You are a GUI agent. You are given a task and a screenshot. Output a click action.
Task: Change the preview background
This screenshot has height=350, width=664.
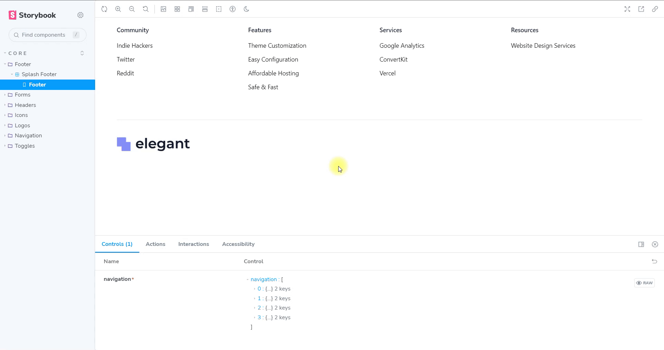pyautogui.click(x=163, y=9)
